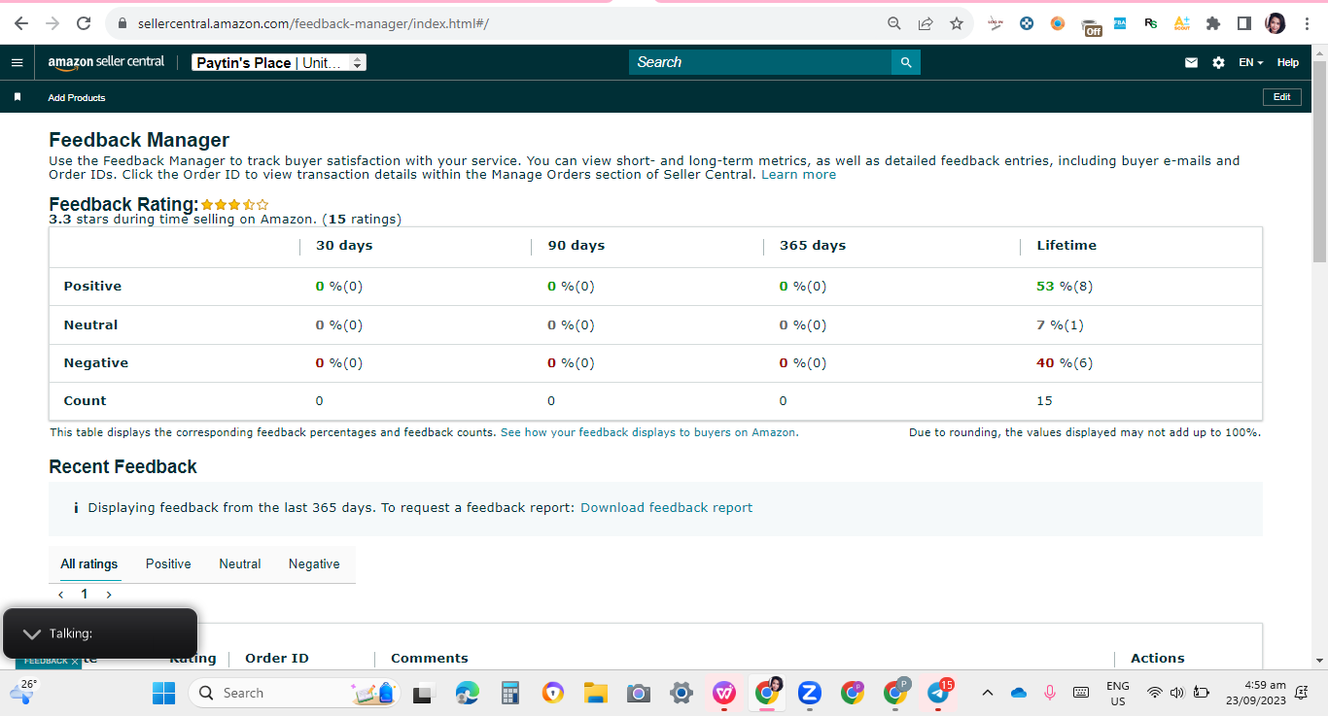Close the FEEDBACK tag with its X

tap(75, 661)
